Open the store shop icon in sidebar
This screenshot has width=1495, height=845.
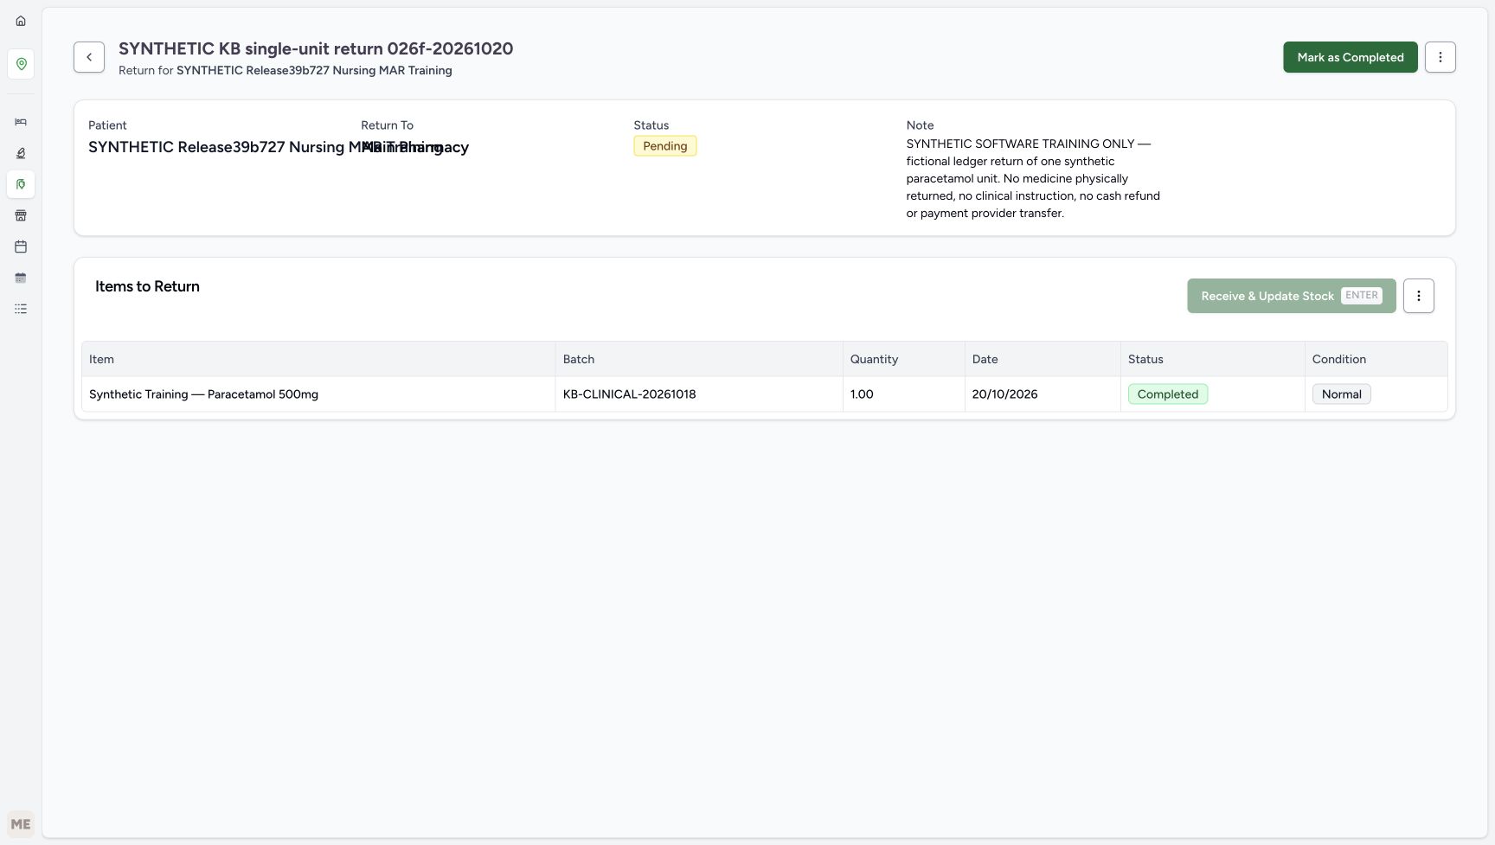pyautogui.click(x=21, y=215)
